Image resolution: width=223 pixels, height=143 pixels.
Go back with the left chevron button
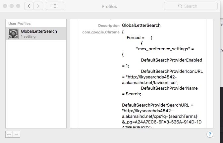(29, 6)
